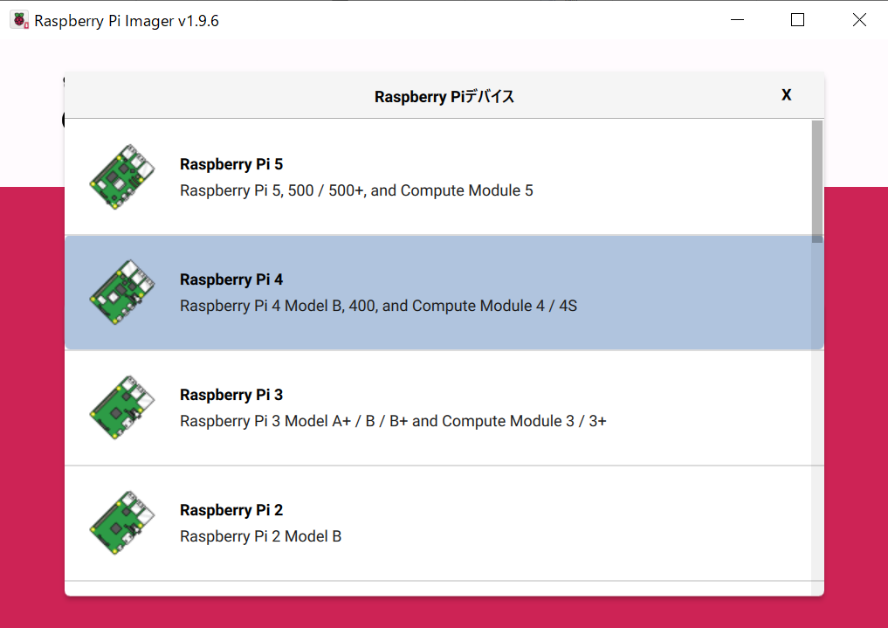Pick the Raspberry Pi 3 device title

(231, 395)
